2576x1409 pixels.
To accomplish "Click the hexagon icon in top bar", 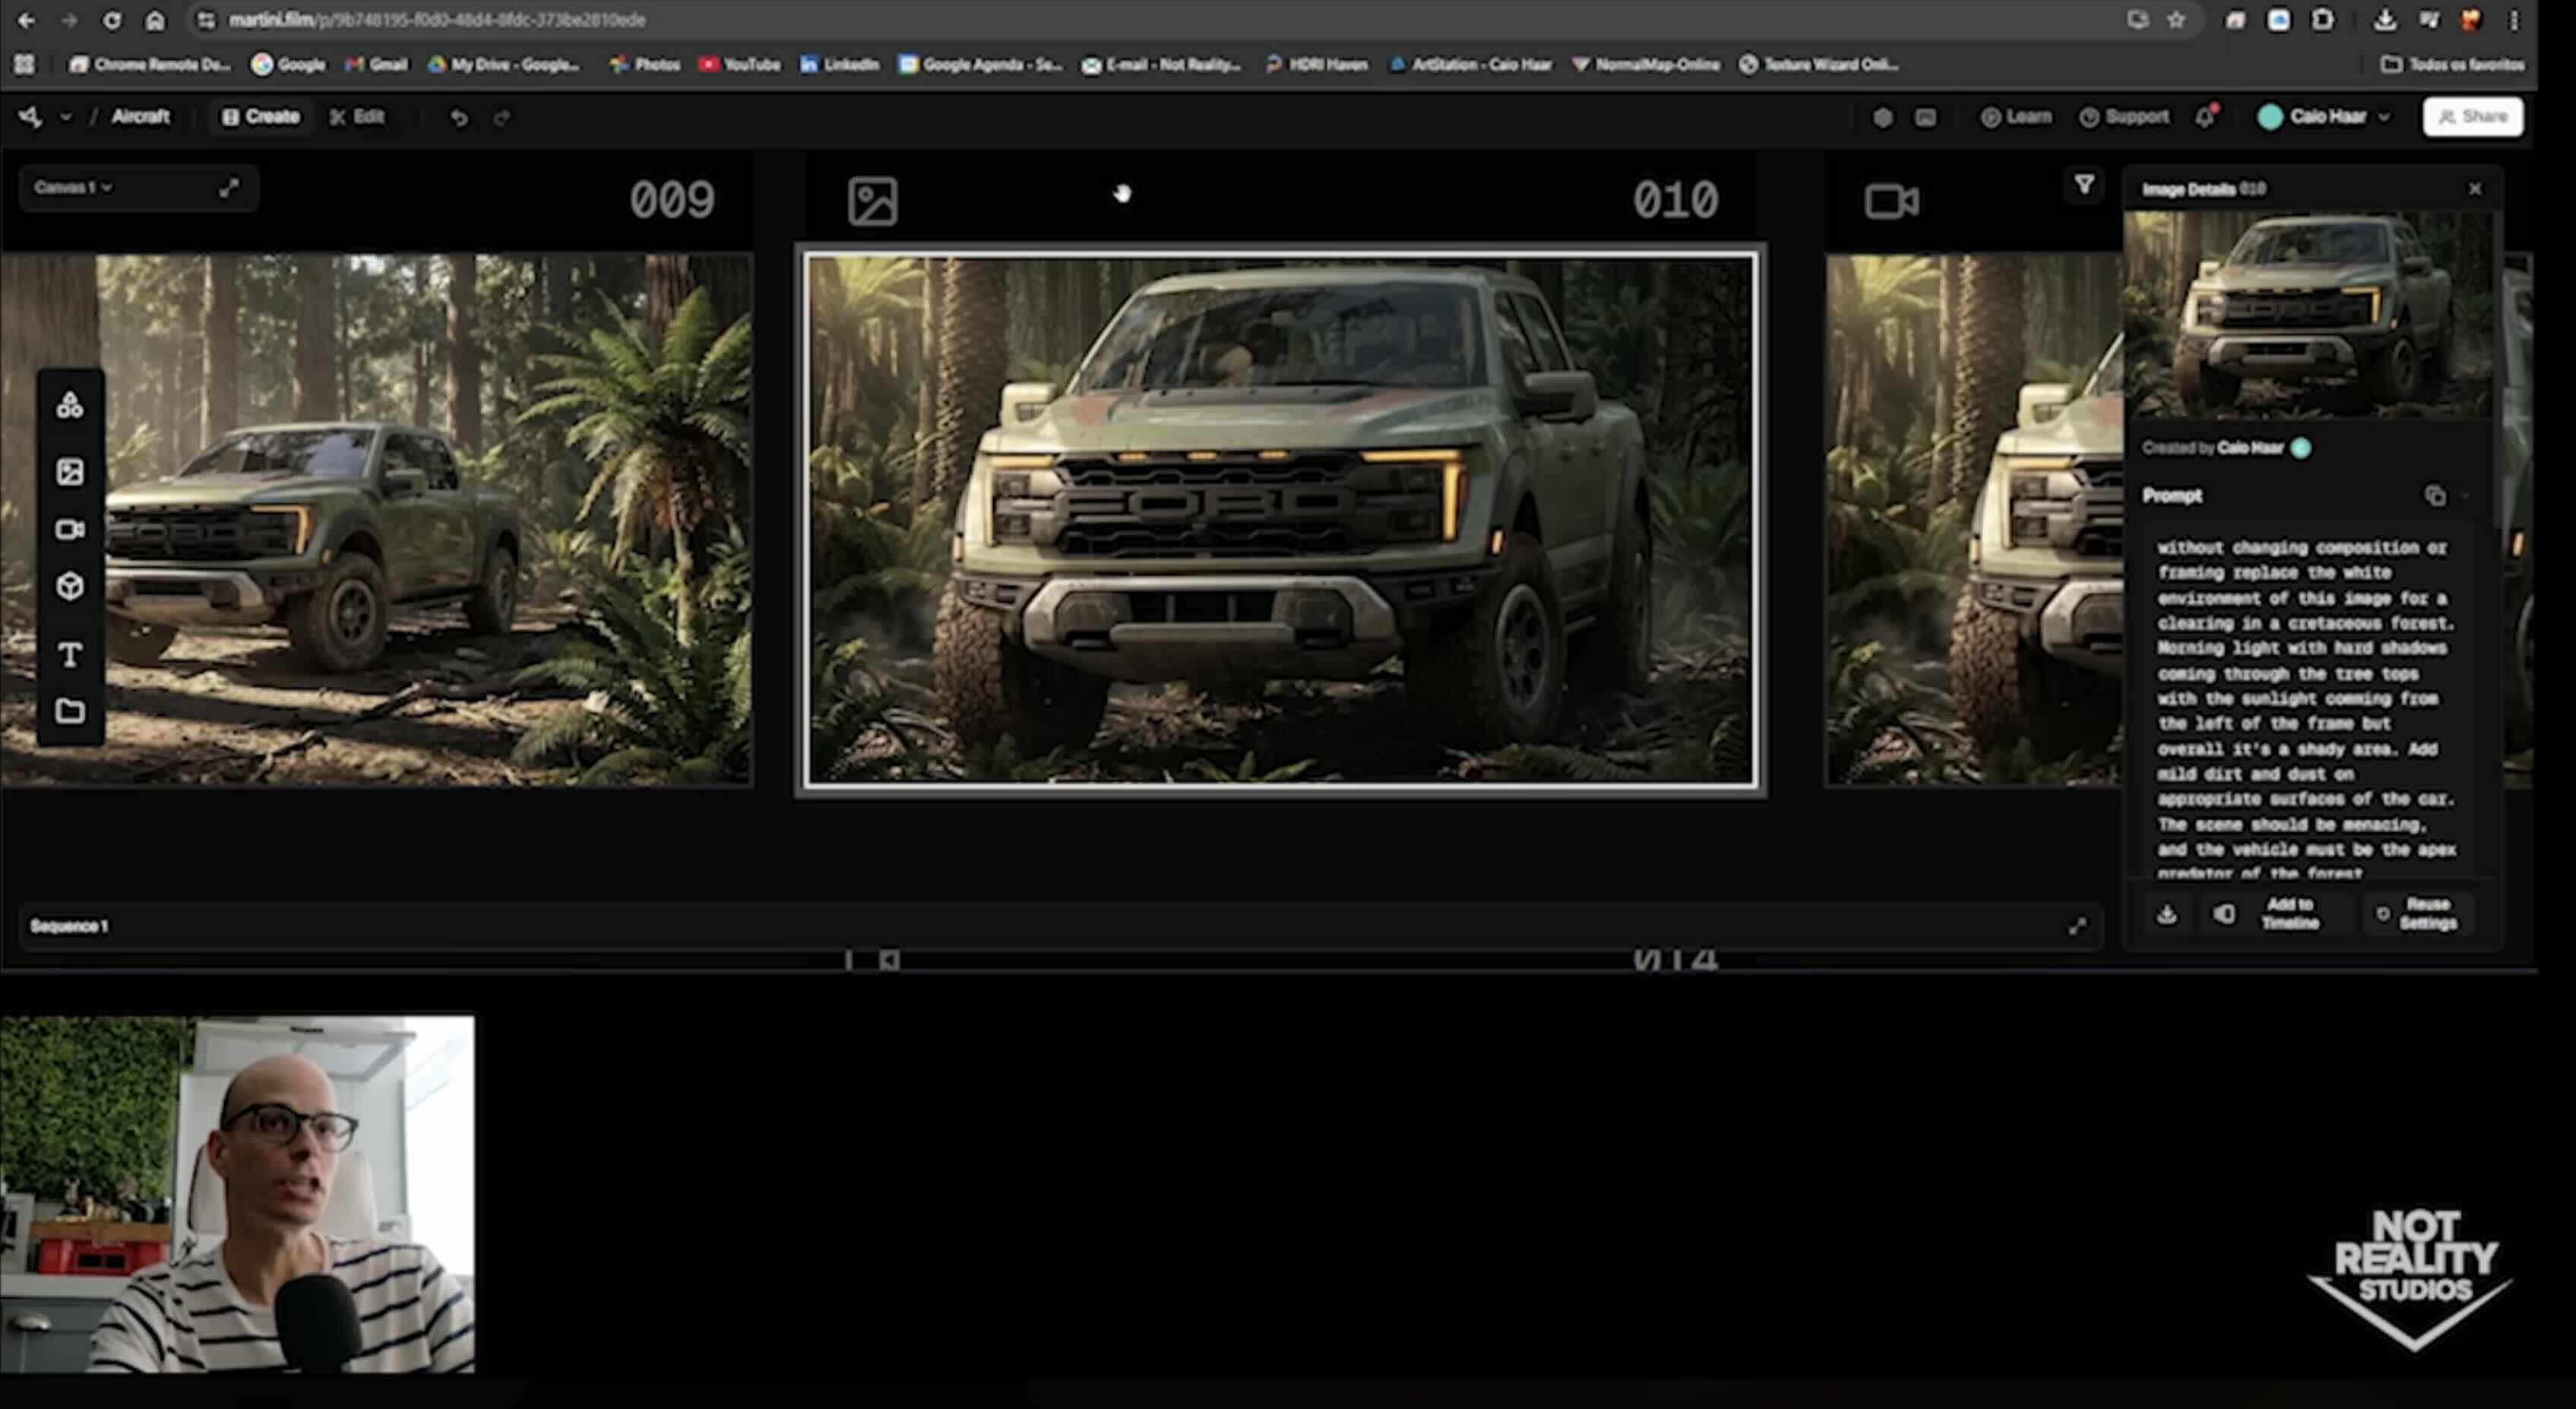I will pos(1882,118).
